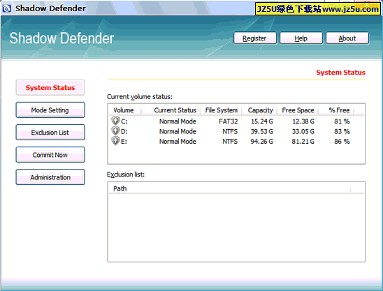
Task: Click the shield icon for volume E:
Action: [115, 141]
